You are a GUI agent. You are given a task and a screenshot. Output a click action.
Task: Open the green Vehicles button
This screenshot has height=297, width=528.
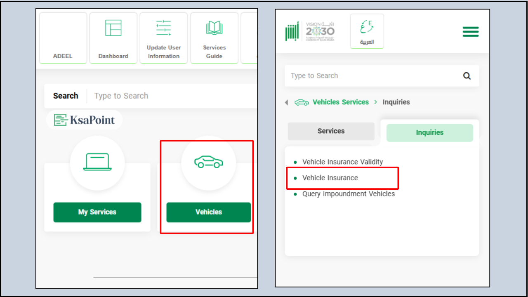209,212
